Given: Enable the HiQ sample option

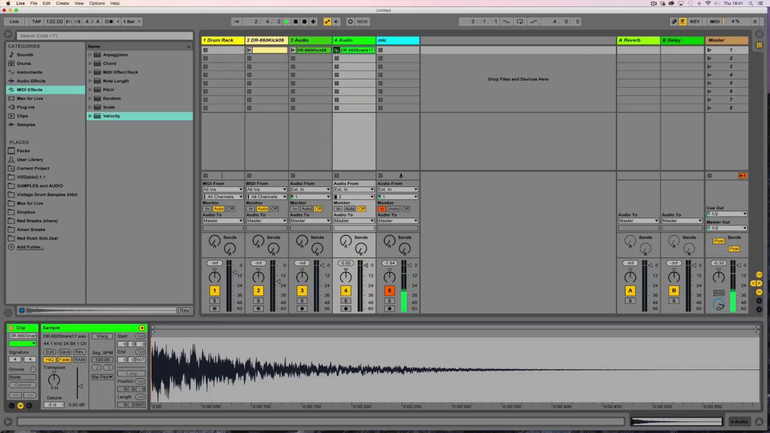Looking at the screenshot, I should pyautogui.click(x=50, y=360).
